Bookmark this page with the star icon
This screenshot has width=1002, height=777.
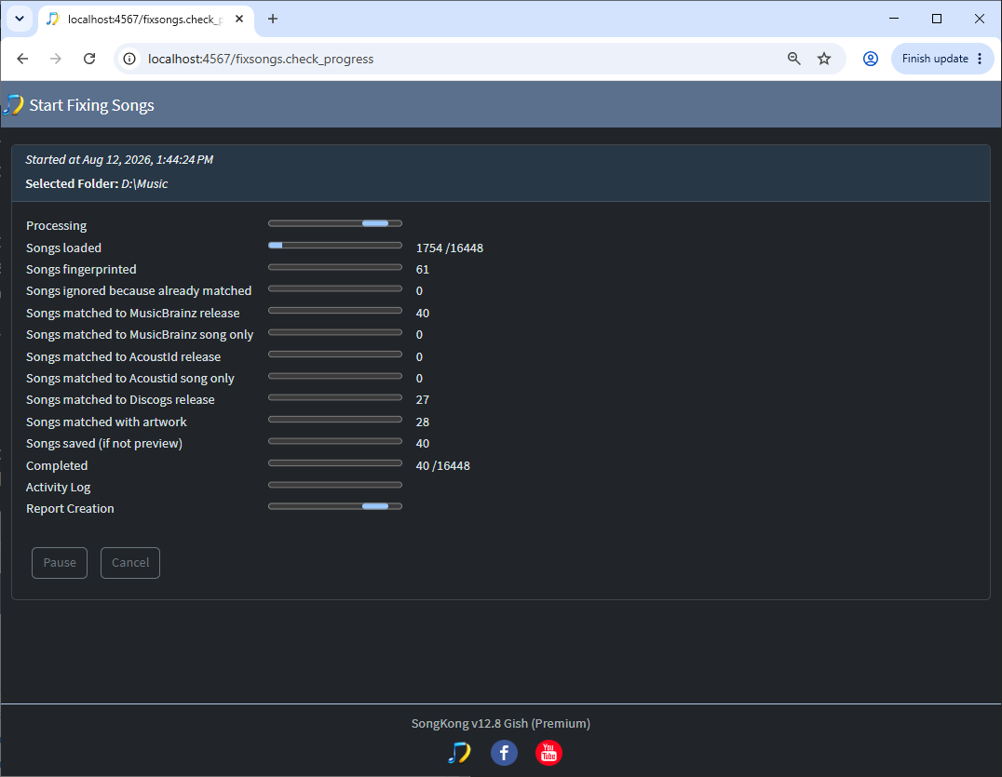[824, 59]
